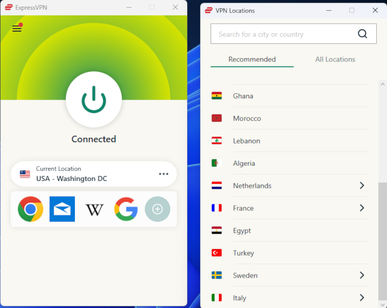Connect to Turkey location
Image resolution: width=387 pixels, height=308 pixels.
(289, 253)
